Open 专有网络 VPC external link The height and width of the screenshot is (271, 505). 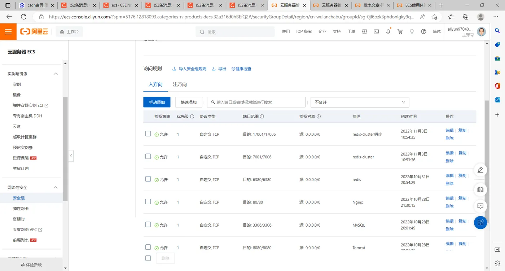[27, 230]
